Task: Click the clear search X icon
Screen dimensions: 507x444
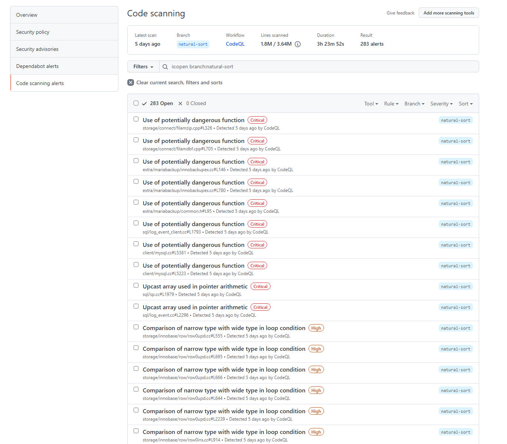Action: click(x=131, y=82)
